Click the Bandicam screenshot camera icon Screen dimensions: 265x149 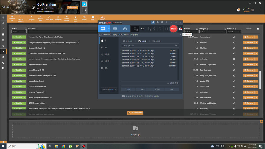180,29
